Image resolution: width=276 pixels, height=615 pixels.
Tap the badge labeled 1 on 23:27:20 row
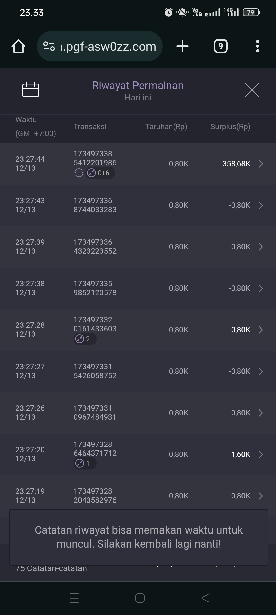(85, 464)
